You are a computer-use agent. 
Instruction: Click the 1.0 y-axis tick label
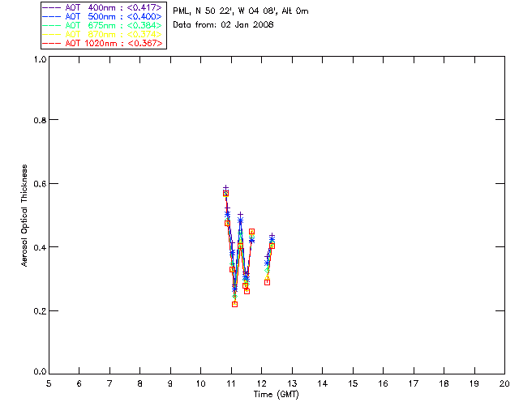[x=40, y=59]
